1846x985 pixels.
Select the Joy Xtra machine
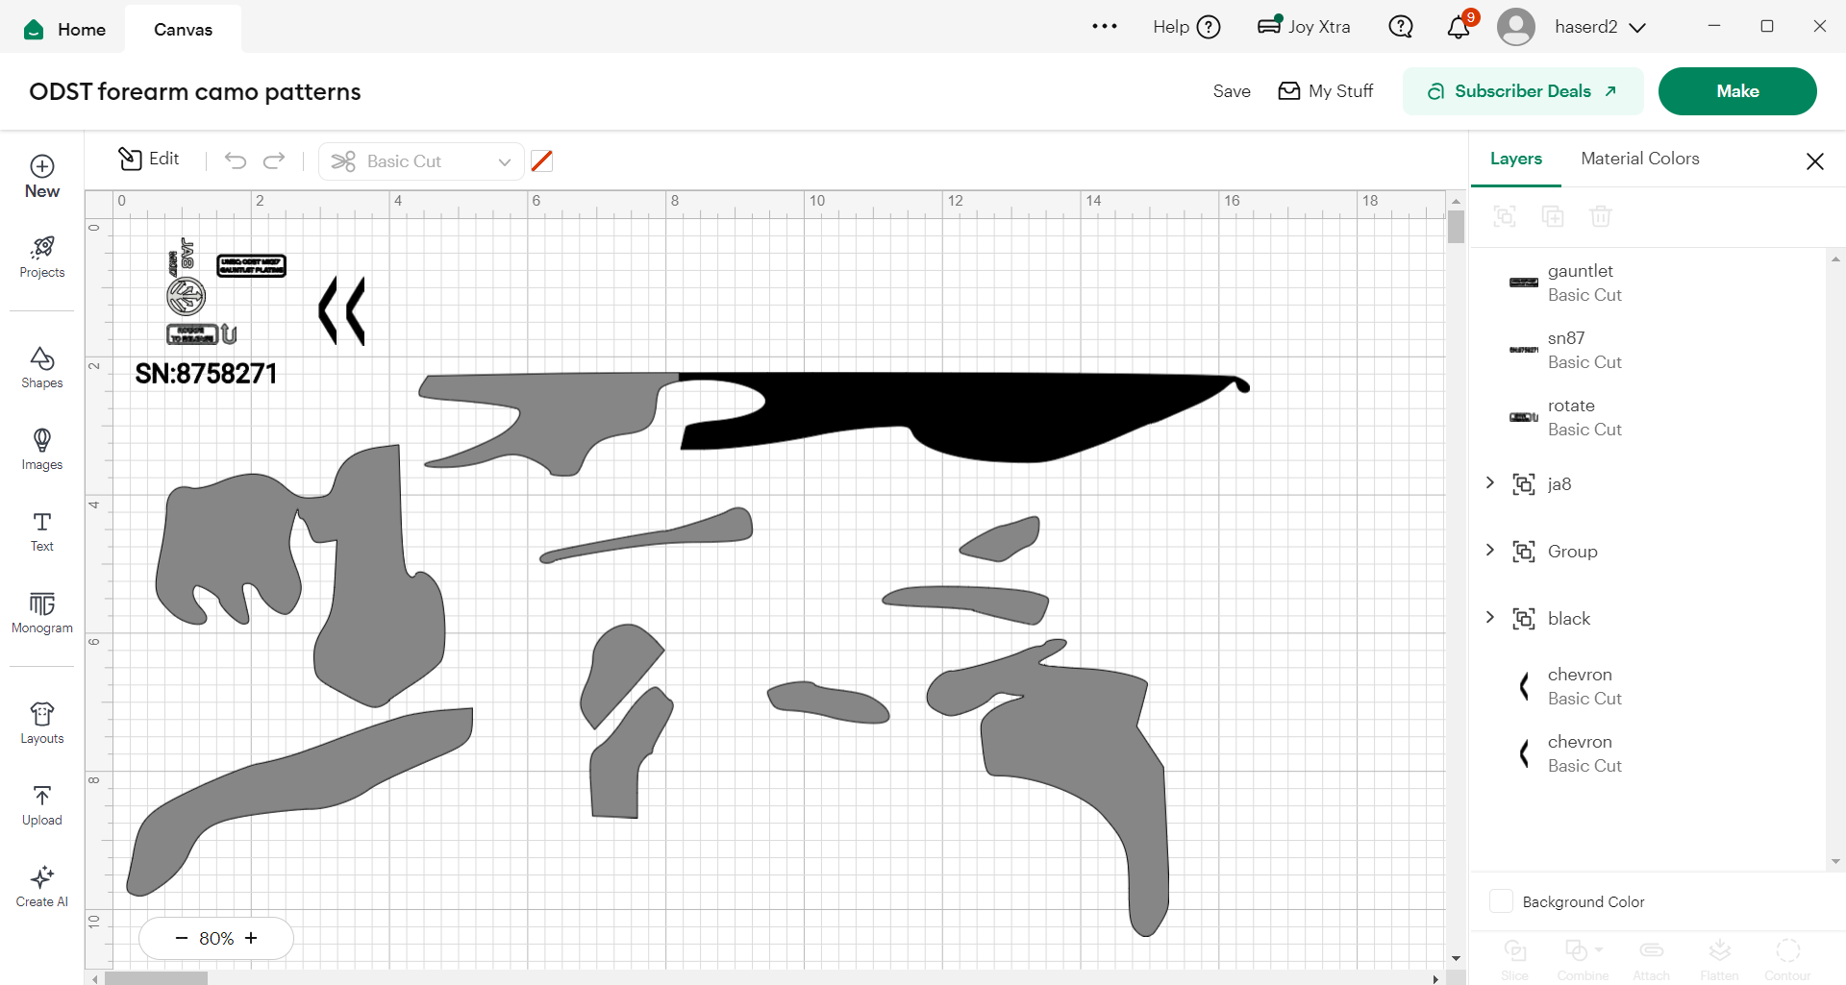click(1304, 27)
